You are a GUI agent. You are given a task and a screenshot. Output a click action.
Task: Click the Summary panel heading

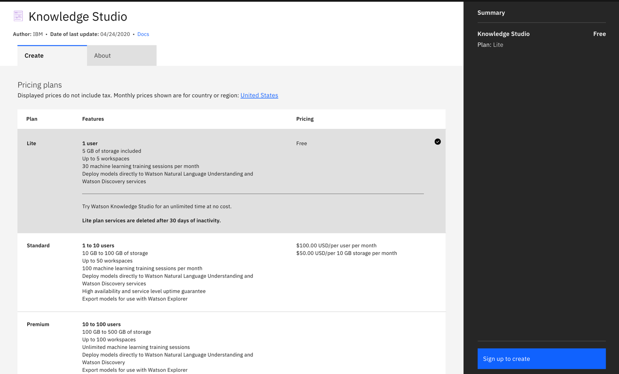coord(491,13)
